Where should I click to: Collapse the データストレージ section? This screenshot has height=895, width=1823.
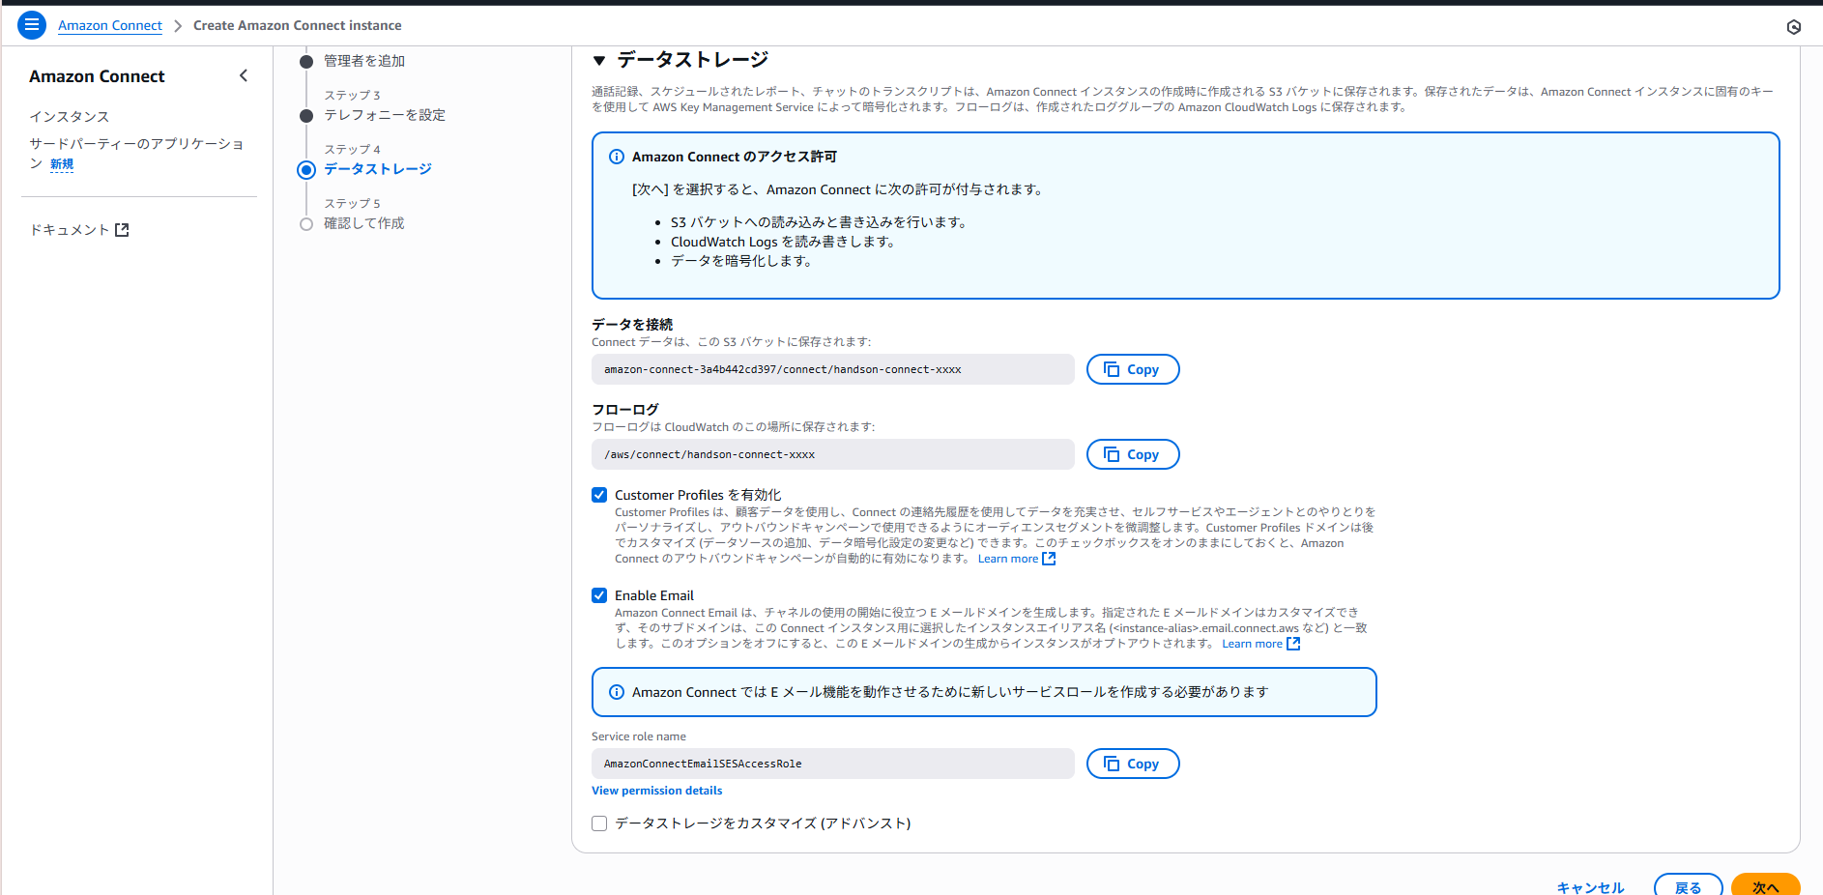coord(600,59)
